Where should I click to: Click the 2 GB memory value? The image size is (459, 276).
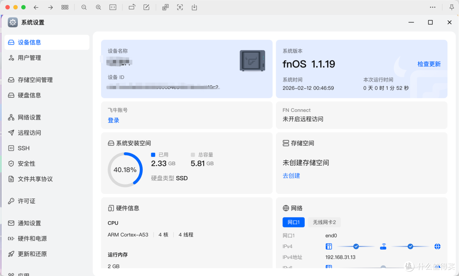[113, 266]
